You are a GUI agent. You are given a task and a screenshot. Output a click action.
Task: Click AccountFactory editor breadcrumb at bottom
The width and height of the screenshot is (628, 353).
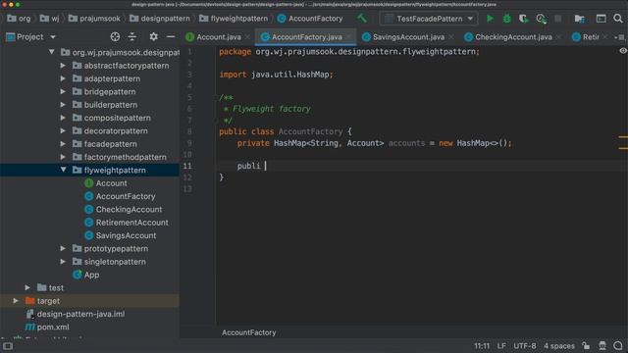click(x=248, y=332)
